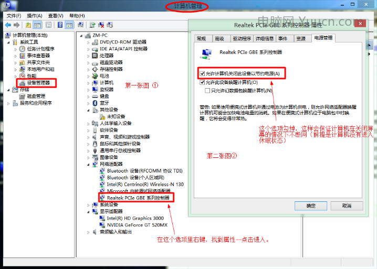The height and width of the screenshot is (269, 377).
Task: Click the 性能 performance icon
Action: pyautogui.click(x=22, y=76)
